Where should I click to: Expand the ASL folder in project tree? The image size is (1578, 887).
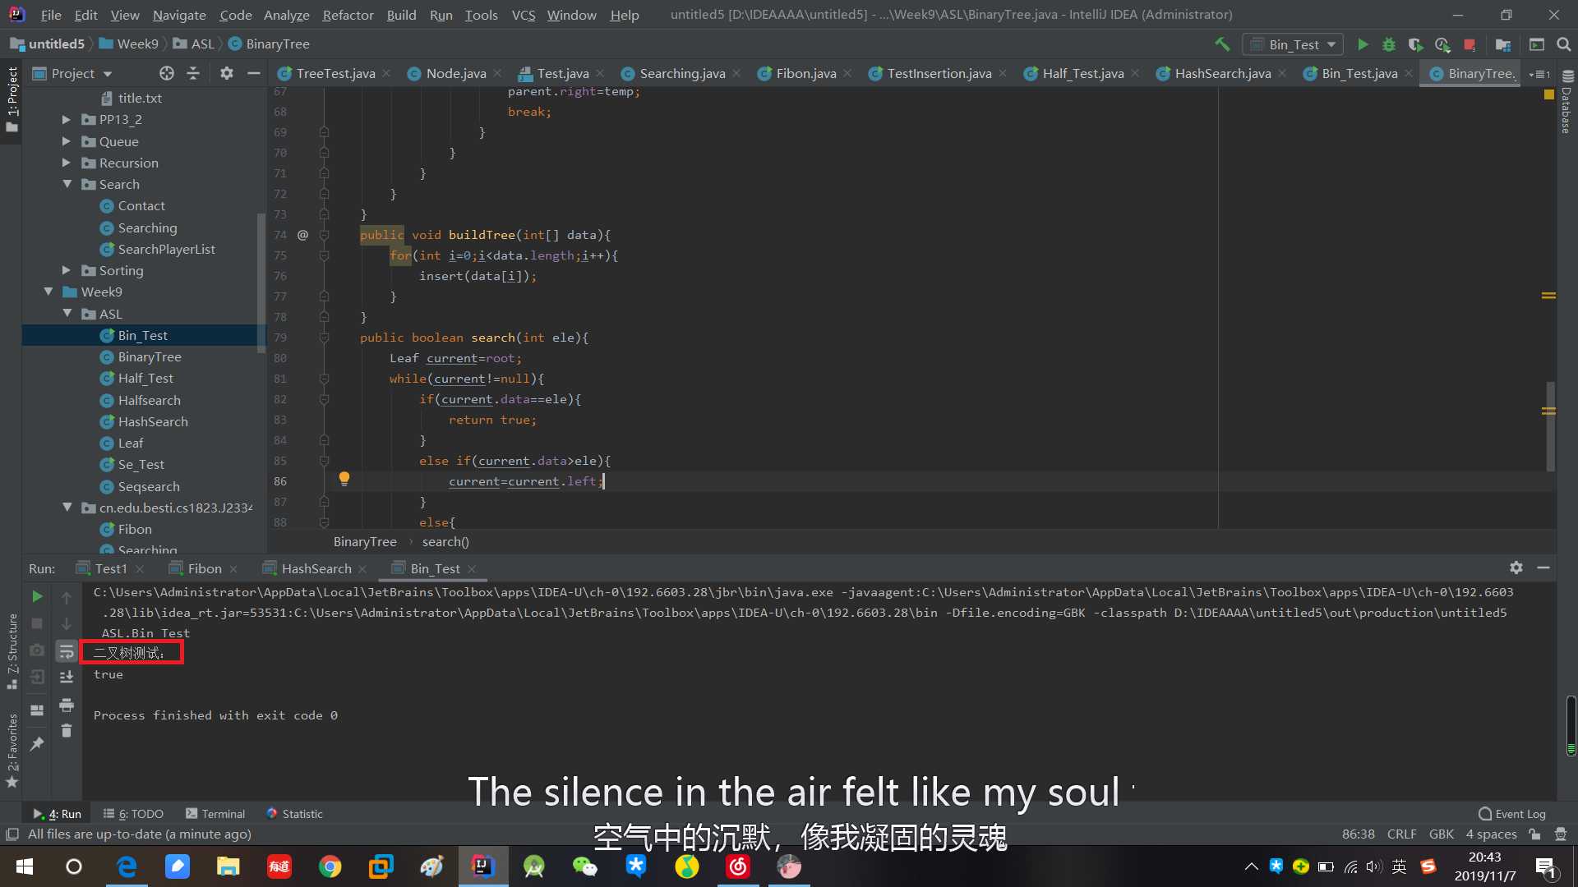[67, 313]
